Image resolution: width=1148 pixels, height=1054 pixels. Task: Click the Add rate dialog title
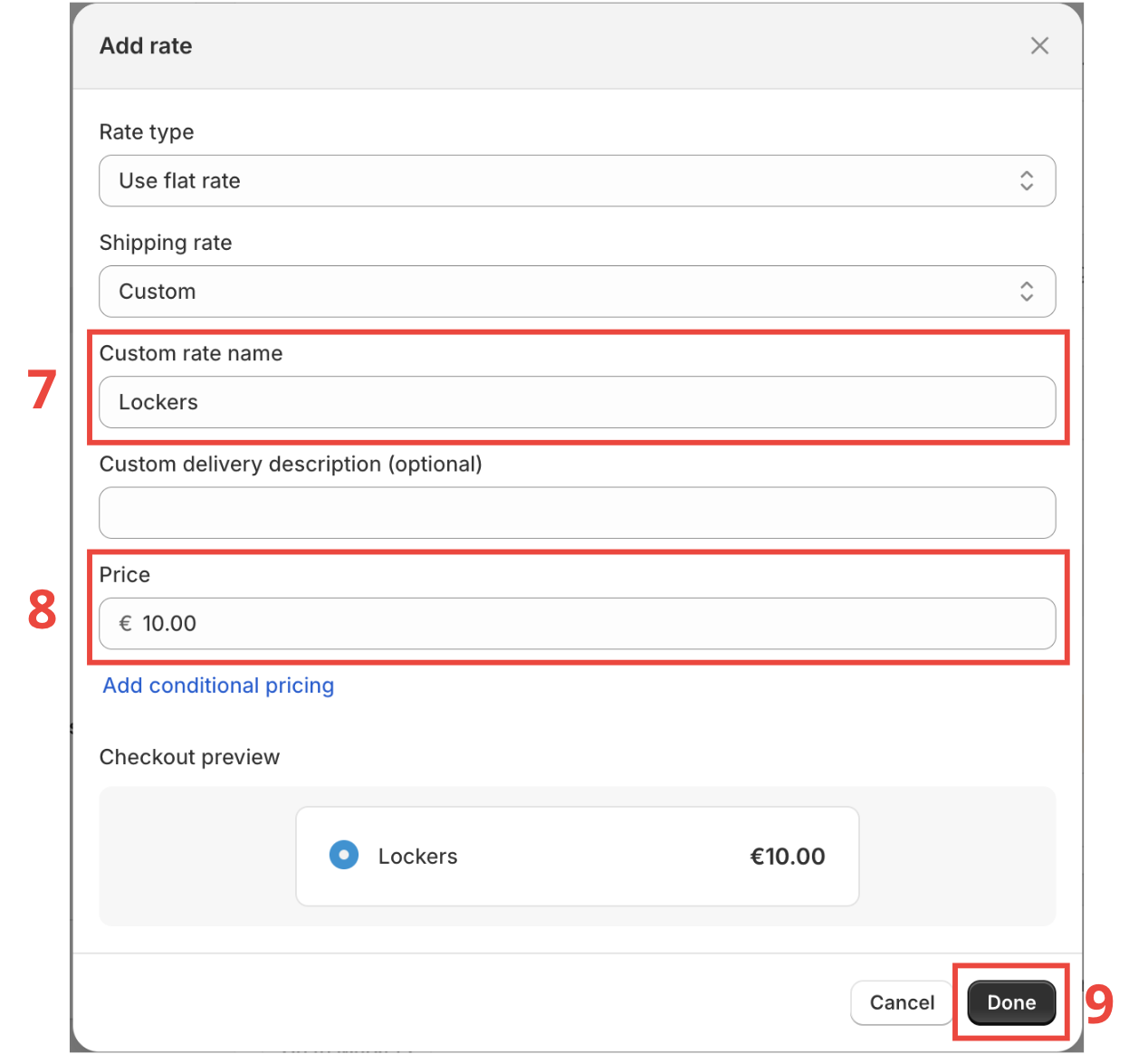pos(145,45)
